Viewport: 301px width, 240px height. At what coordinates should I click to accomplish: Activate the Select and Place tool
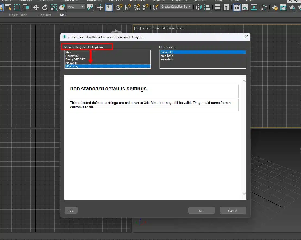click(x=62, y=8)
